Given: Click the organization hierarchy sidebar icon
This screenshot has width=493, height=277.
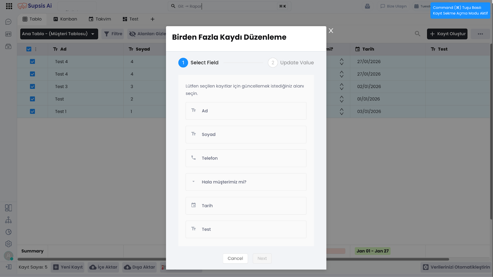Looking at the screenshot, I should [8, 220].
